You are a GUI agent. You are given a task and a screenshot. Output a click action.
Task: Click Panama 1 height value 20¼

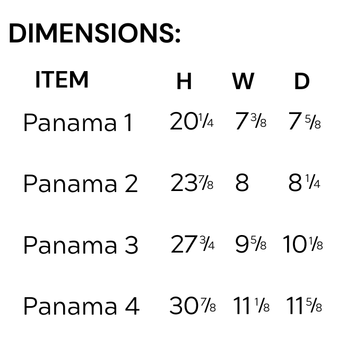(x=192, y=122)
